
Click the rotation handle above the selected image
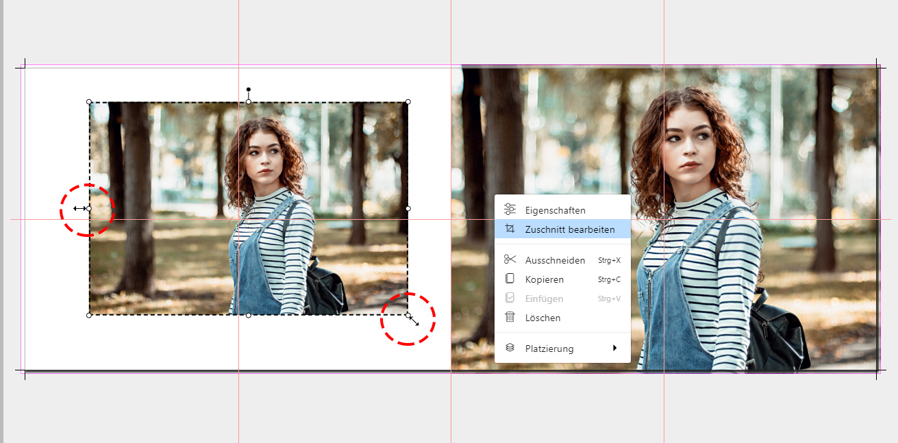pyautogui.click(x=249, y=90)
